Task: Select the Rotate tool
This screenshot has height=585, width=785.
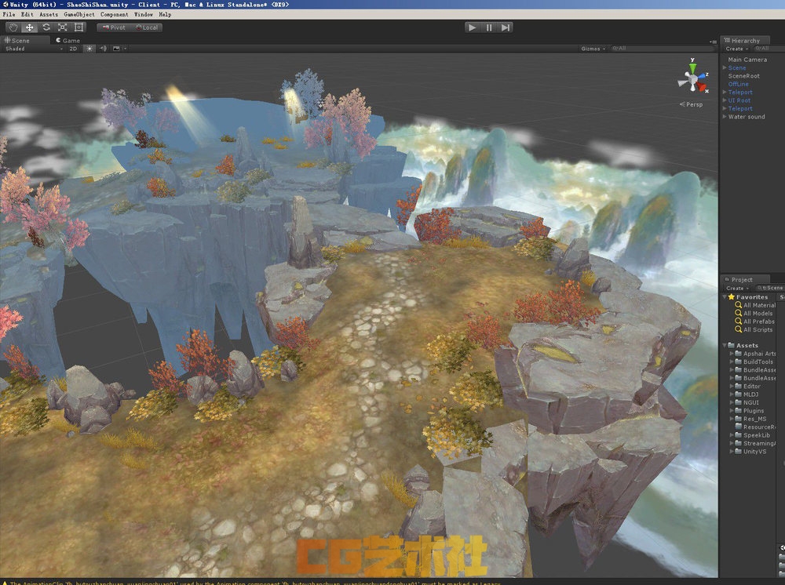Action: [x=46, y=27]
